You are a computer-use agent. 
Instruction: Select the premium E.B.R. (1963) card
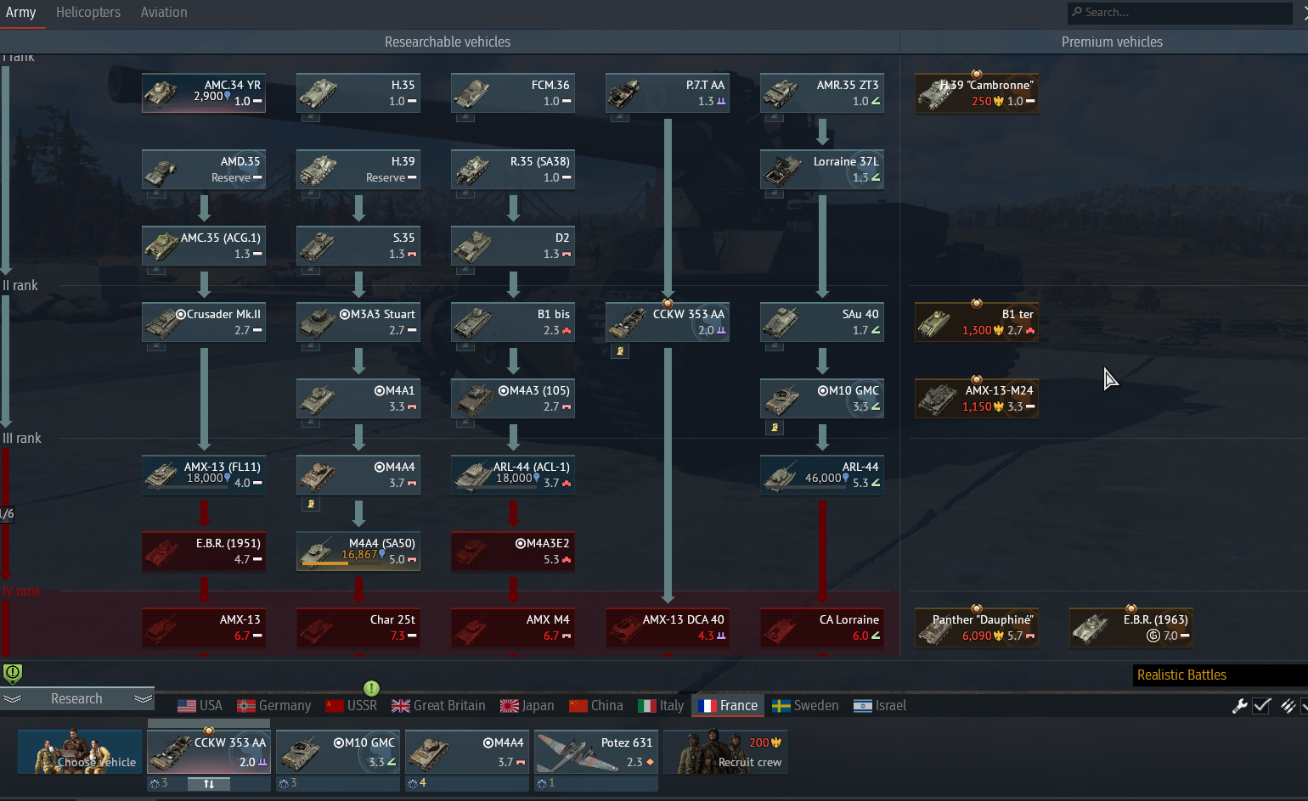click(x=1131, y=628)
